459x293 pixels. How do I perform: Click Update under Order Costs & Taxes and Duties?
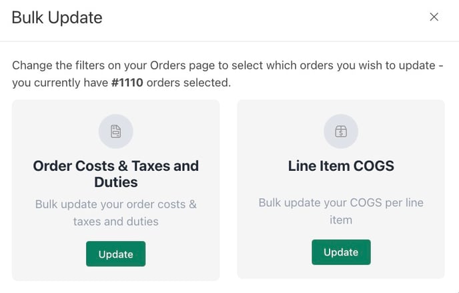115,254
